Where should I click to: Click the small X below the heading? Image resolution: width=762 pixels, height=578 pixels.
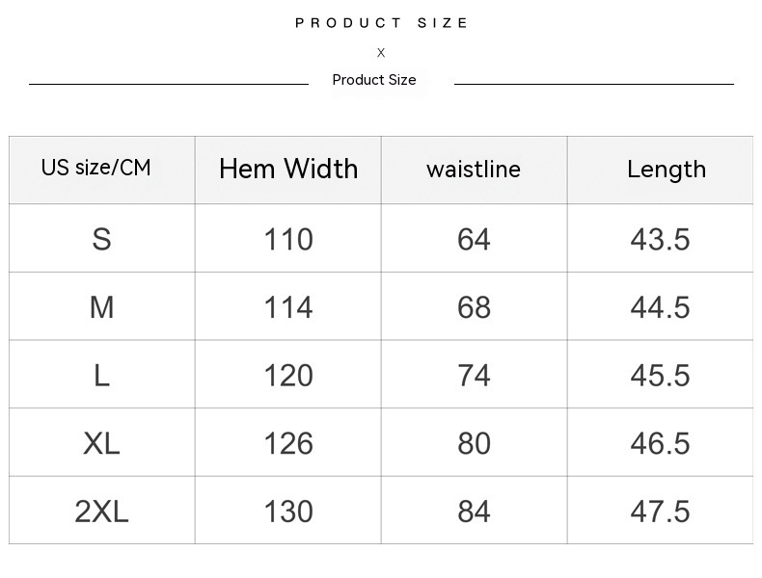click(x=381, y=53)
